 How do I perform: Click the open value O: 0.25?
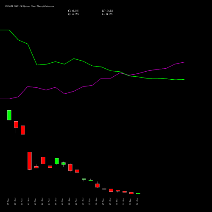pos(73,14)
